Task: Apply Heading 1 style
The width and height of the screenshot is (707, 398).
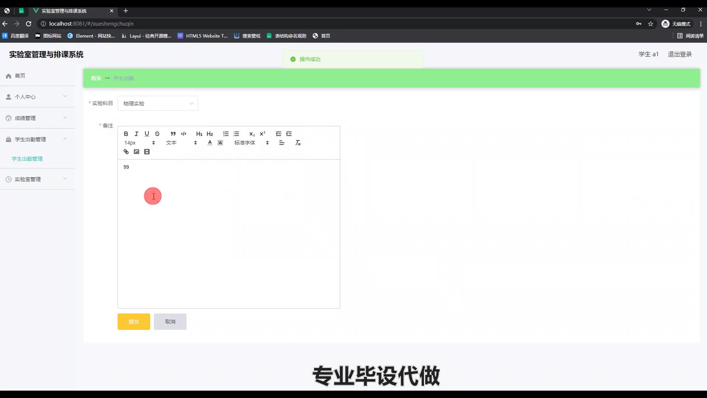Action: coord(199,134)
